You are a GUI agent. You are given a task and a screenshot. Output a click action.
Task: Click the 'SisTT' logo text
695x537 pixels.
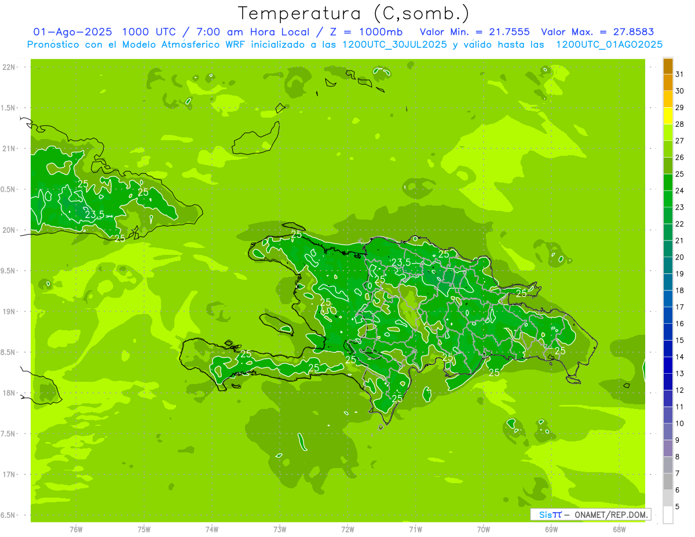[550, 514]
